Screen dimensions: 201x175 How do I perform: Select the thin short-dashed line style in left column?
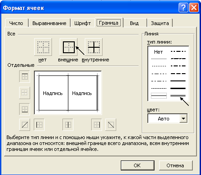point(159,66)
